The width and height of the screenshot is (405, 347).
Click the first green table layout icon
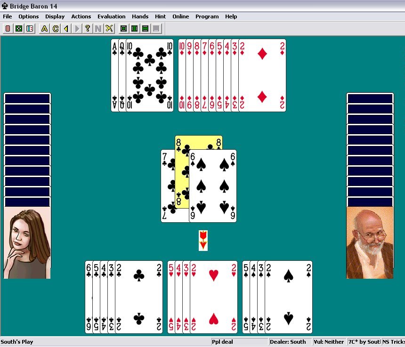click(124, 29)
